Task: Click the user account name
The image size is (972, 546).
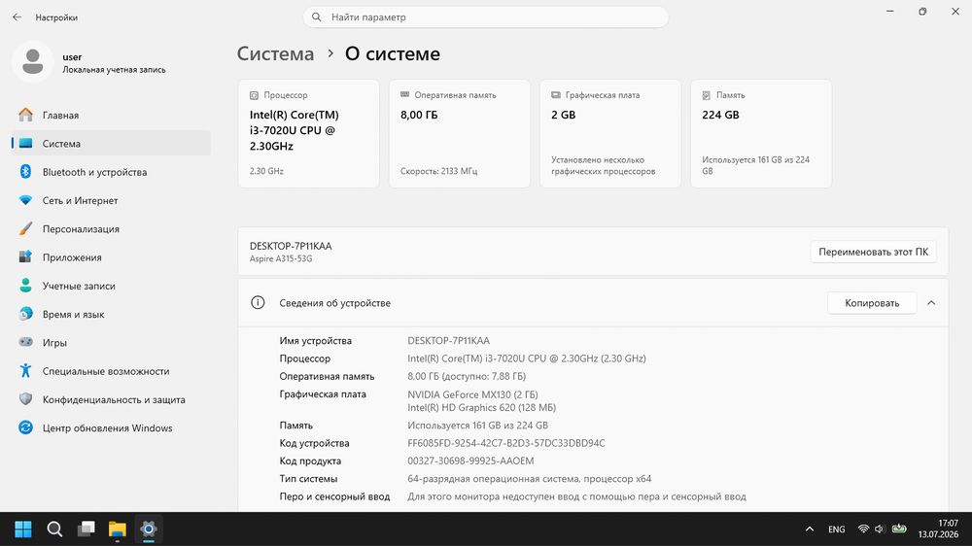Action: pos(72,57)
